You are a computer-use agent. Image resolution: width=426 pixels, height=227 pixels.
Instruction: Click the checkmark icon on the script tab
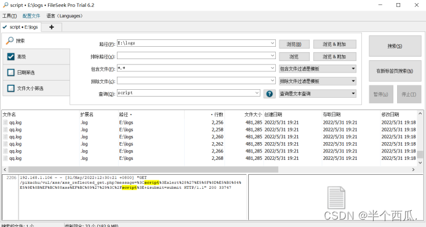[x=5, y=27]
